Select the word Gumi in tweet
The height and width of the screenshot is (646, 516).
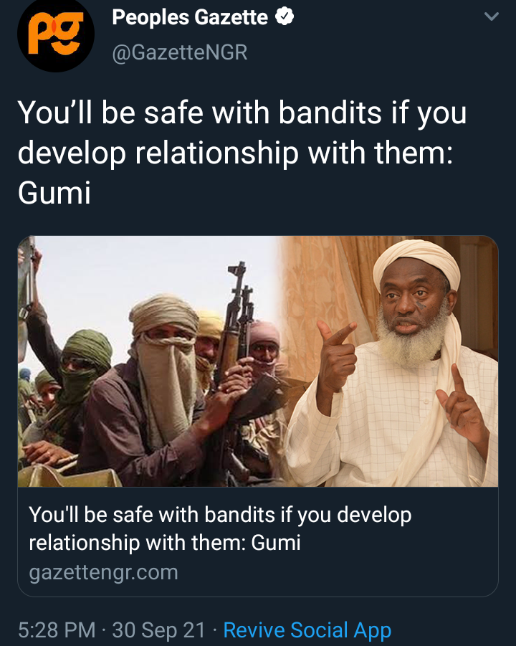click(54, 193)
